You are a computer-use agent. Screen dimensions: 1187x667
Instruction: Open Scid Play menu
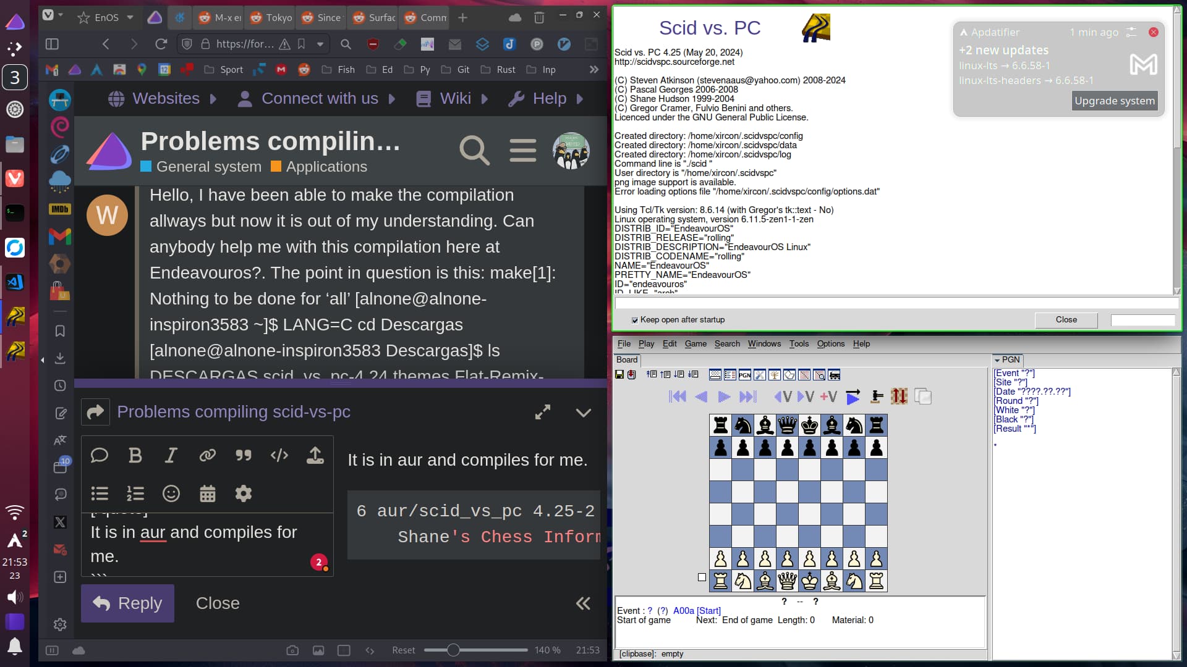pos(646,344)
